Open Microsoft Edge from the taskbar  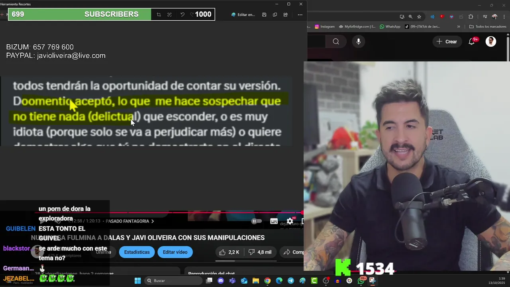(x=279, y=281)
